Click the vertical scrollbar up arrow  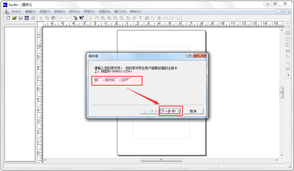[282, 30]
